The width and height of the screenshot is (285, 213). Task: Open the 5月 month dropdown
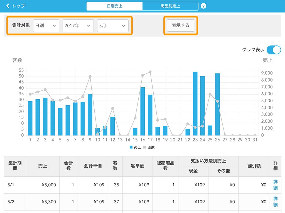point(113,26)
